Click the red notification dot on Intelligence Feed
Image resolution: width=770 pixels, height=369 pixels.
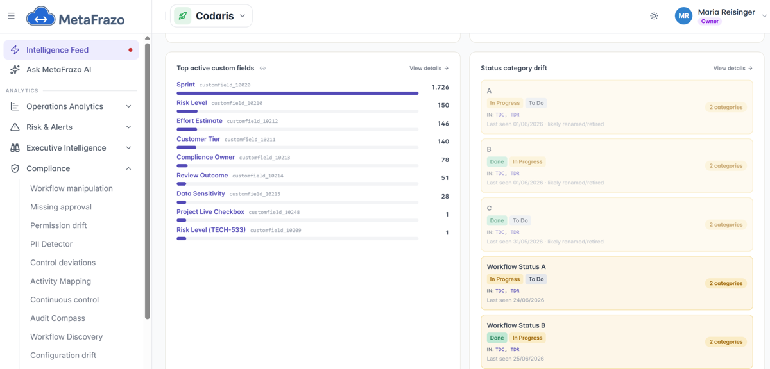[x=130, y=50]
